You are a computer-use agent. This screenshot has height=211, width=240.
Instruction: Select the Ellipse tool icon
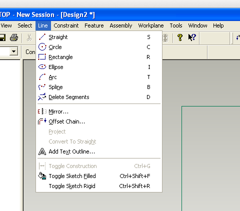coord(42,67)
